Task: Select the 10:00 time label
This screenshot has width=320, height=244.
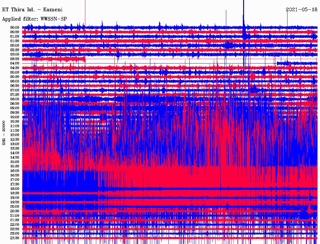Action: point(15,117)
